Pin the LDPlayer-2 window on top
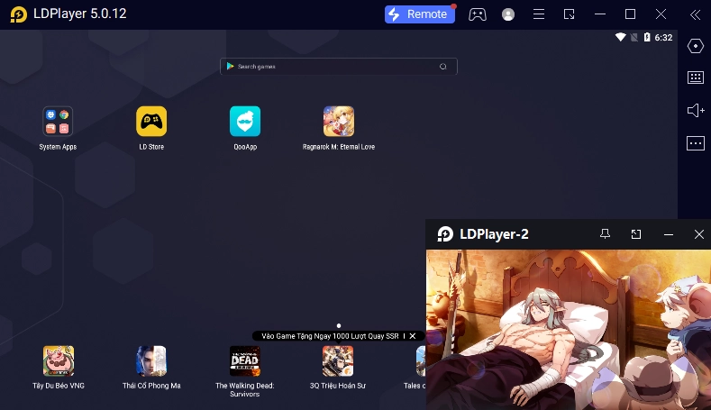 click(x=605, y=234)
